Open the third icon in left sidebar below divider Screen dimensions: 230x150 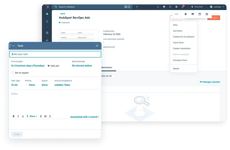[47, 33]
